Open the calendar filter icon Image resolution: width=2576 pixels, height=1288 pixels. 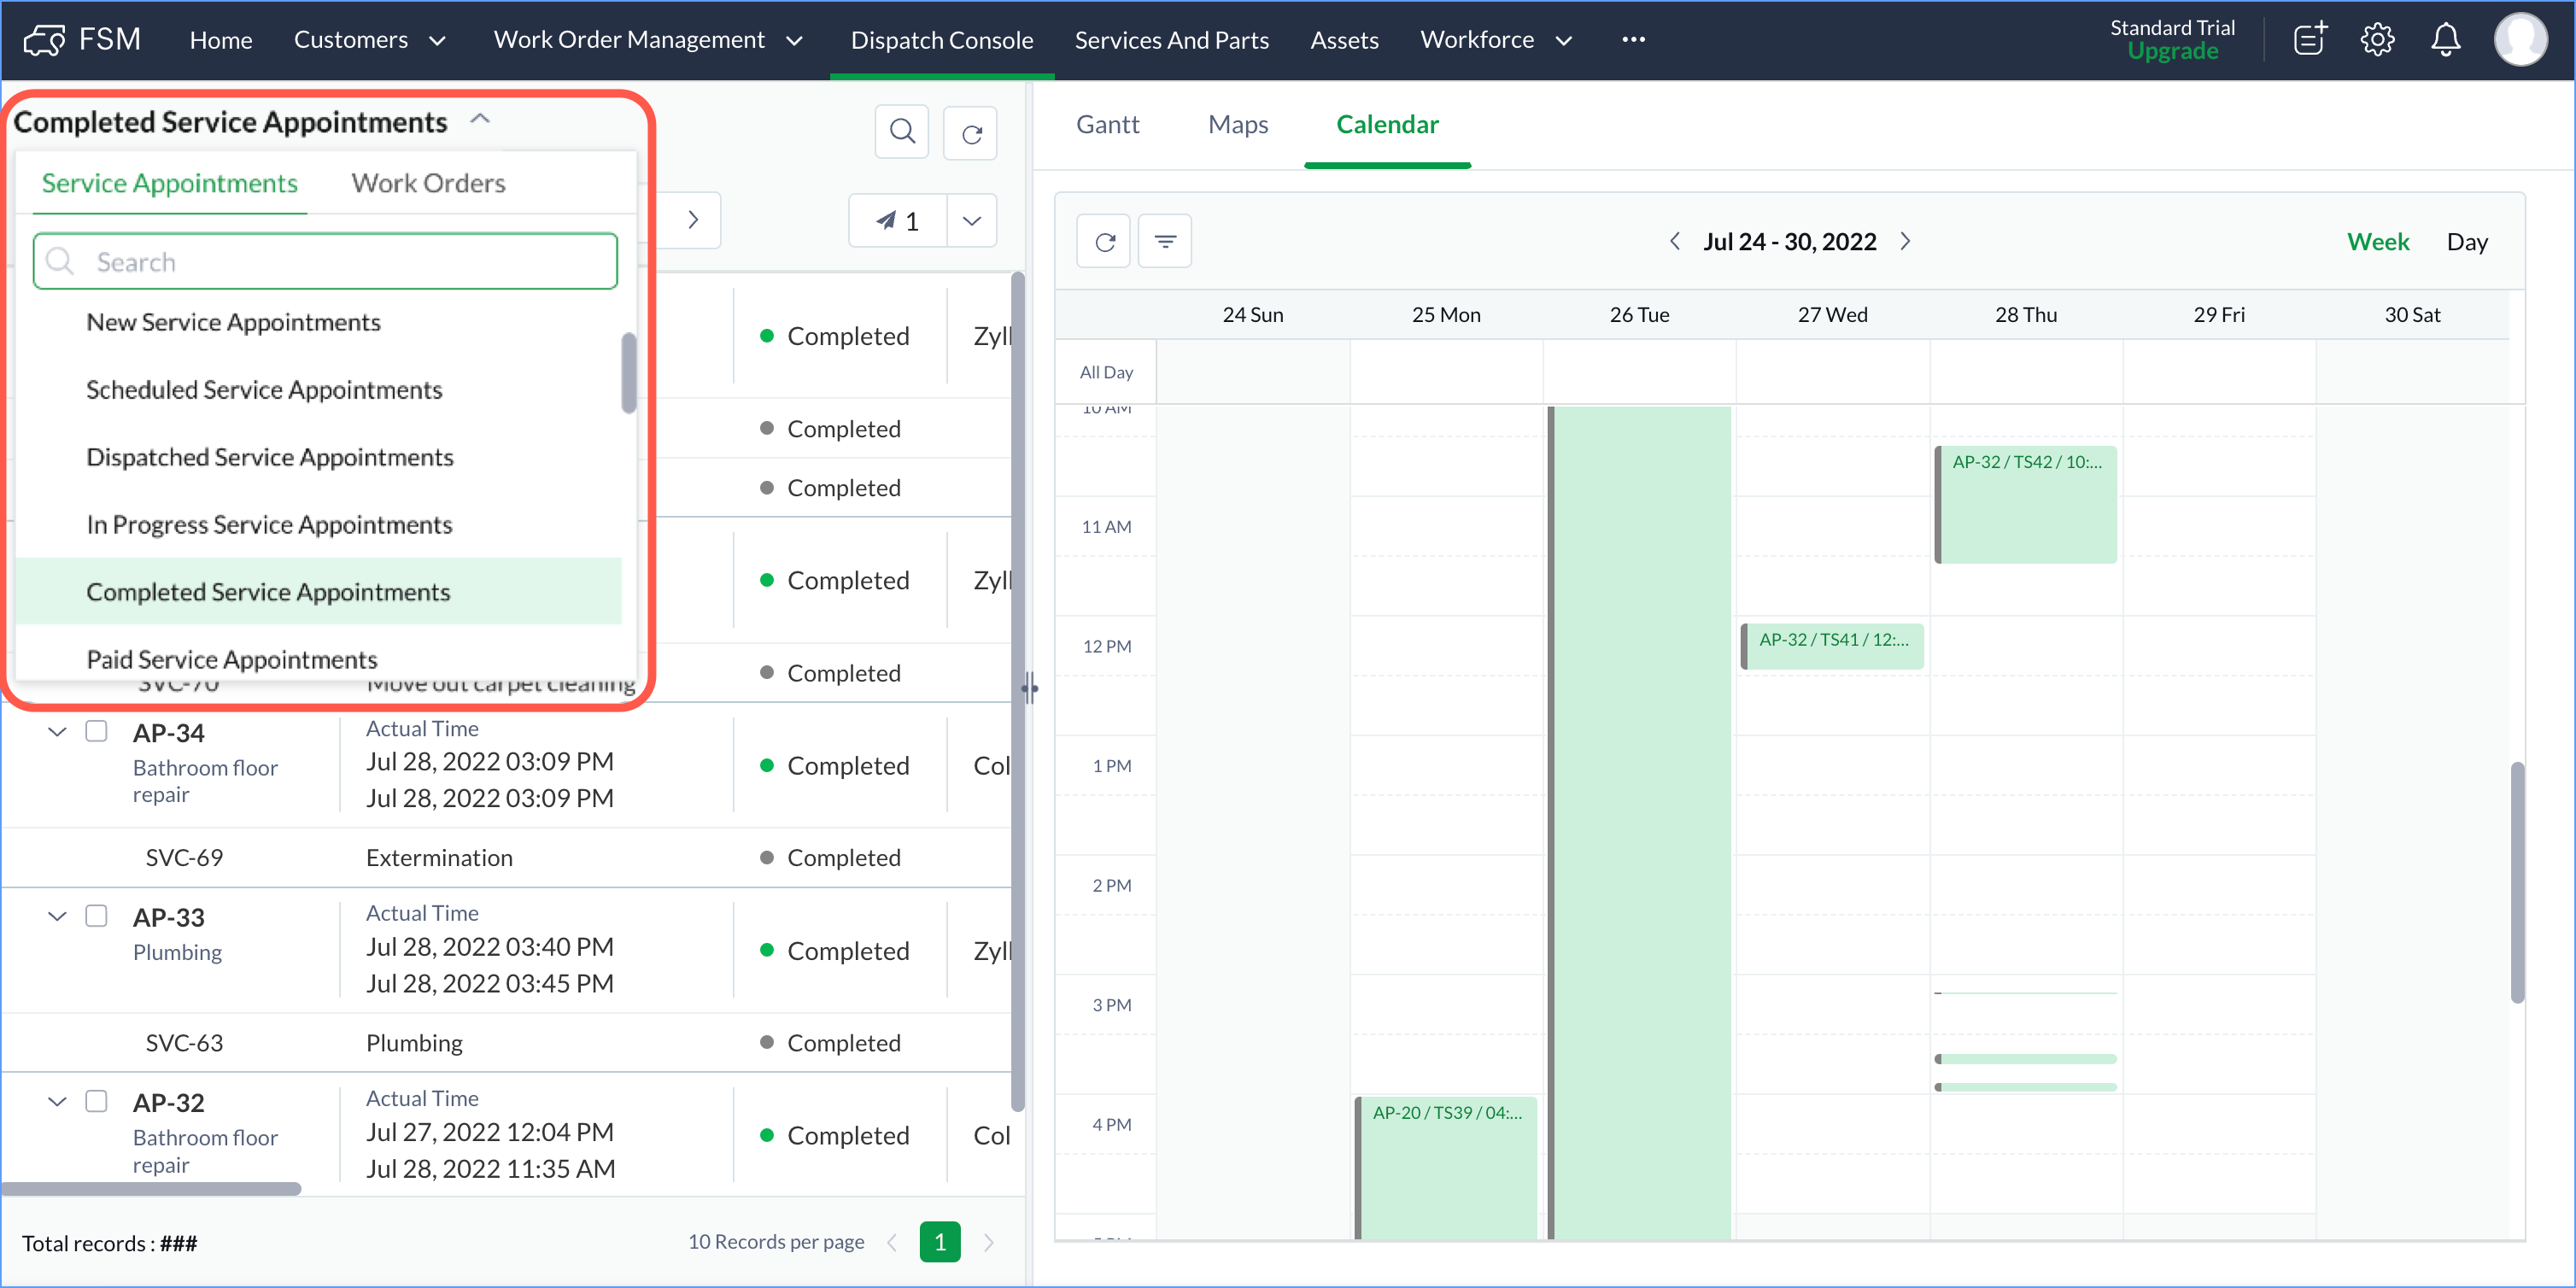[1164, 242]
